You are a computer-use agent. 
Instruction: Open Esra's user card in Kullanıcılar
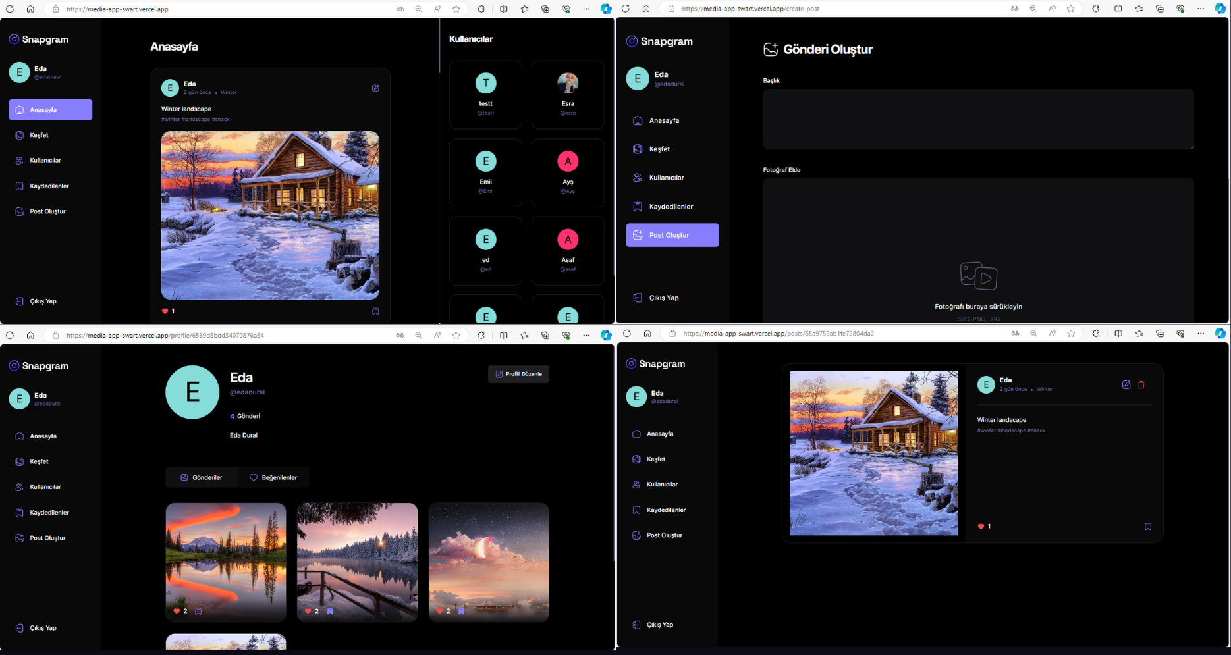click(568, 95)
